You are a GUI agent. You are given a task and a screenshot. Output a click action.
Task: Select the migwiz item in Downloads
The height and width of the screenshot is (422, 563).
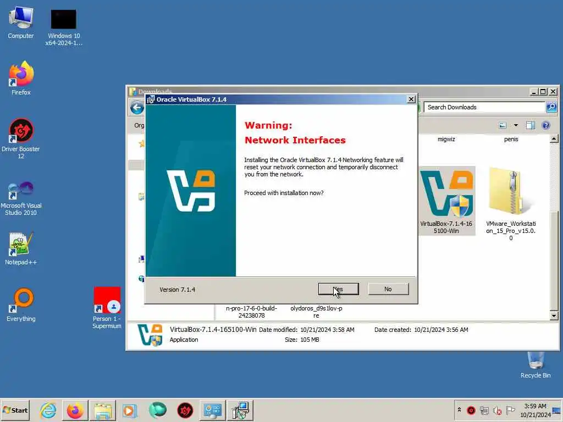click(446, 139)
